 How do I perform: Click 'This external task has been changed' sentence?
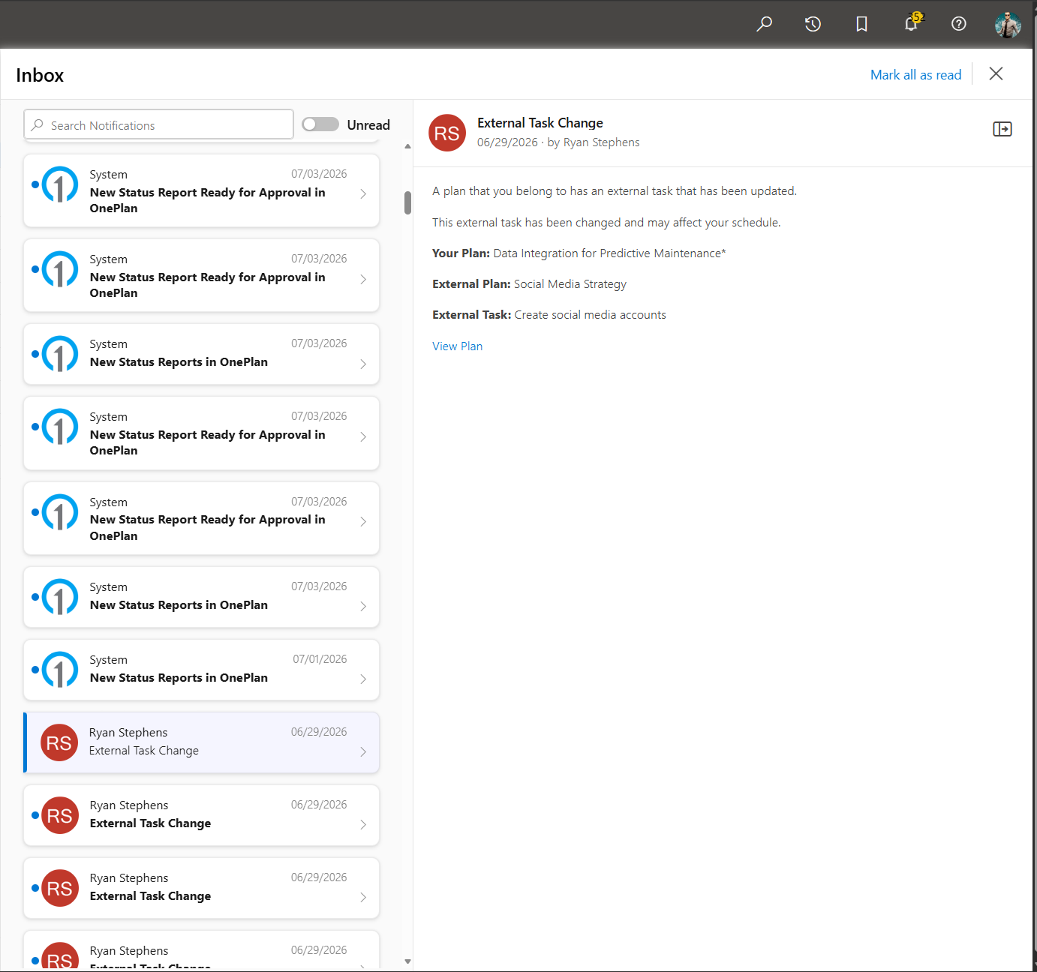pos(606,223)
